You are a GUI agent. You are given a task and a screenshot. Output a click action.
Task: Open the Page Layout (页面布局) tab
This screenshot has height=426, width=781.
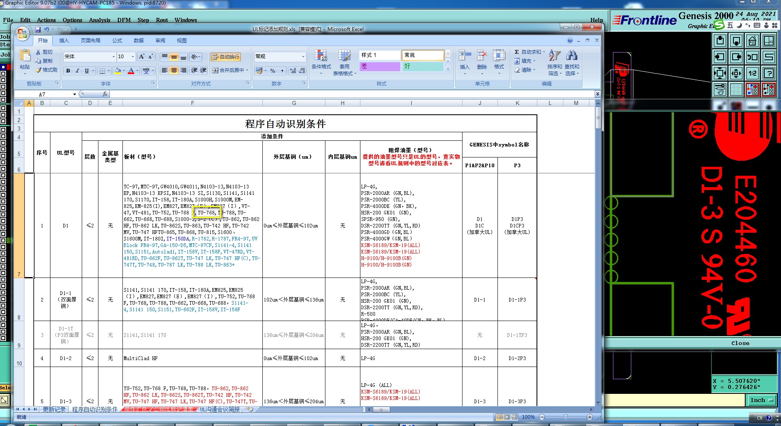(90, 41)
